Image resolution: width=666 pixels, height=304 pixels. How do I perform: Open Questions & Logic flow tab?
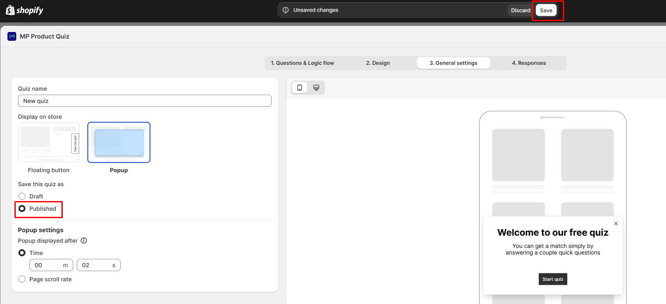tap(302, 63)
